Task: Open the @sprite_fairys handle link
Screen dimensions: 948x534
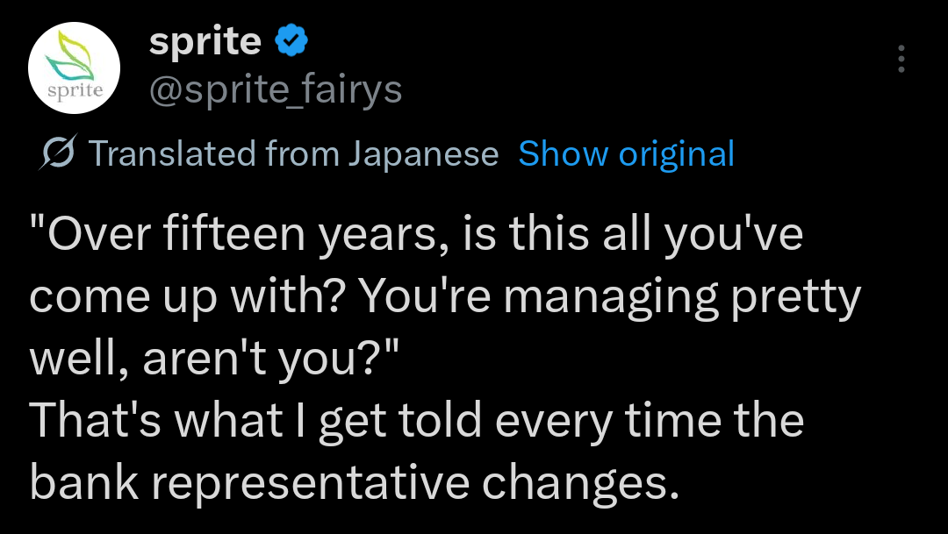Action: tap(275, 89)
